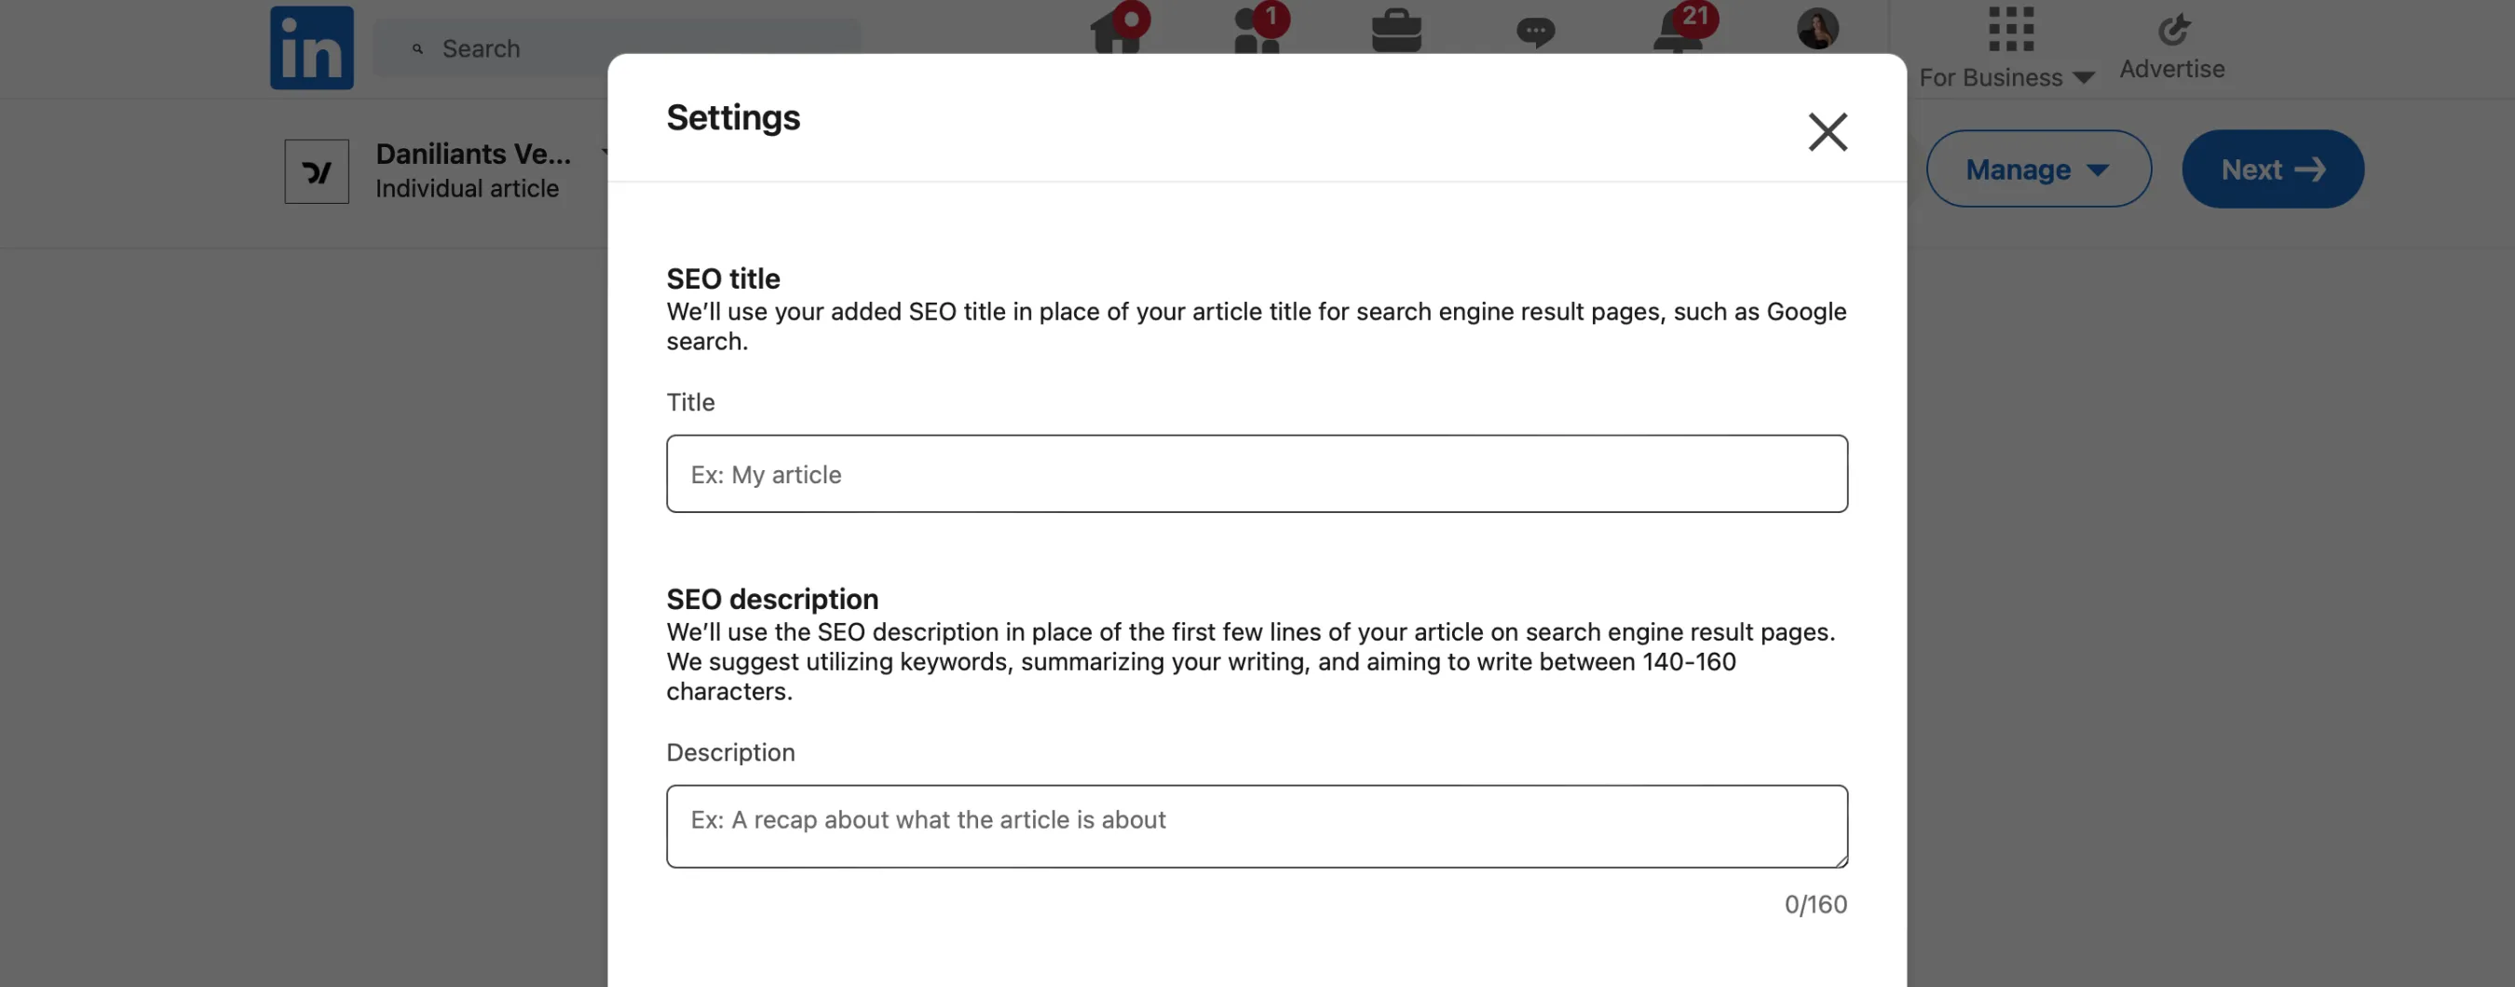Expand the For Business dropdown
Screen dimensions: 2515x987
pos(2006,77)
